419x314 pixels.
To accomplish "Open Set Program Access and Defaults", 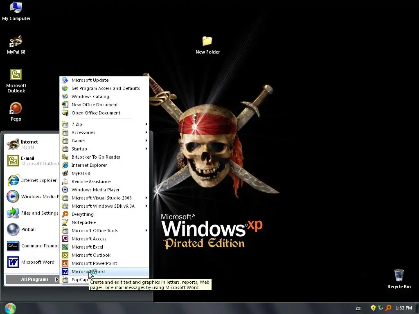I will point(104,88).
